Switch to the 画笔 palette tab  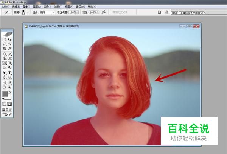175,13
